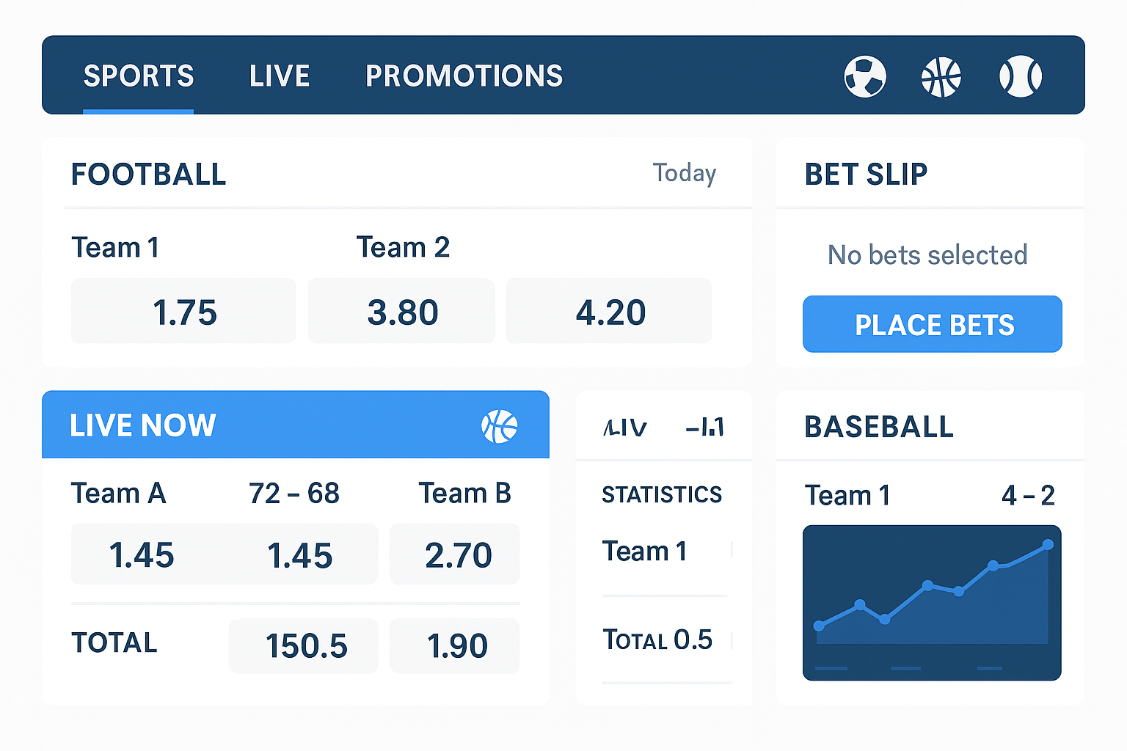Click the Total 0.5 statistics row

pos(664,640)
